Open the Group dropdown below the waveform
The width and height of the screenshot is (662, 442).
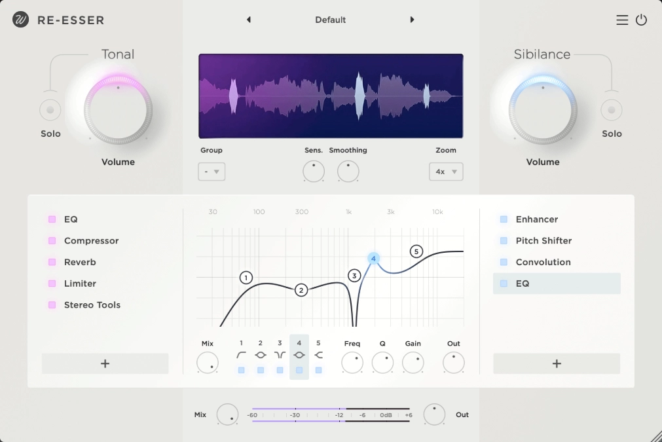pyautogui.click(x=211, y=171)
